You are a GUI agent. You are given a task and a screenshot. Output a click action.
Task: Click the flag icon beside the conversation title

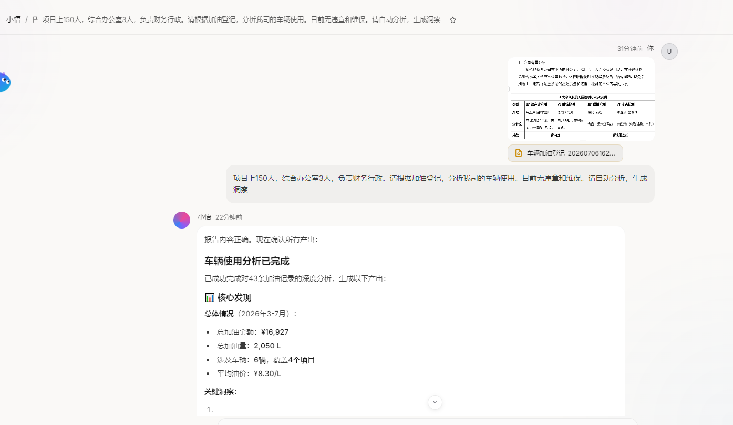tap(35, 19)
